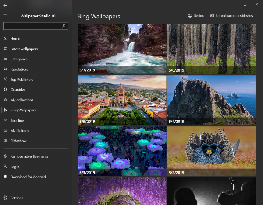Open the 5/5/2019 city wallpaper
This screenshot has width=263, height=205.
click(122, 100)
